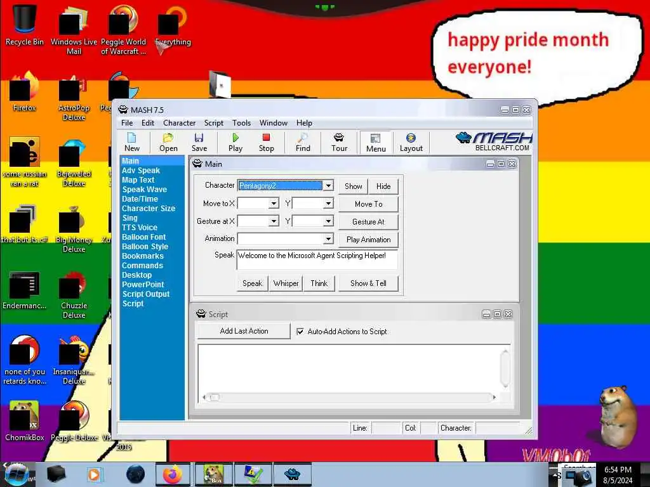Screen dimensions: 650x487
Task: Start playback with the green Play icon
Action: pos(235,143)
